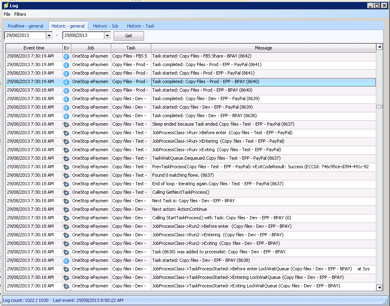
Task: Click the Log window title bar app icon
Action: click(x=5, y=5)
